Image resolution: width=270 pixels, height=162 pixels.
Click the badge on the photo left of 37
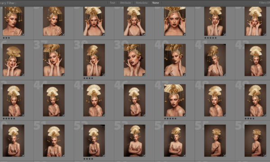pos(23,74)
